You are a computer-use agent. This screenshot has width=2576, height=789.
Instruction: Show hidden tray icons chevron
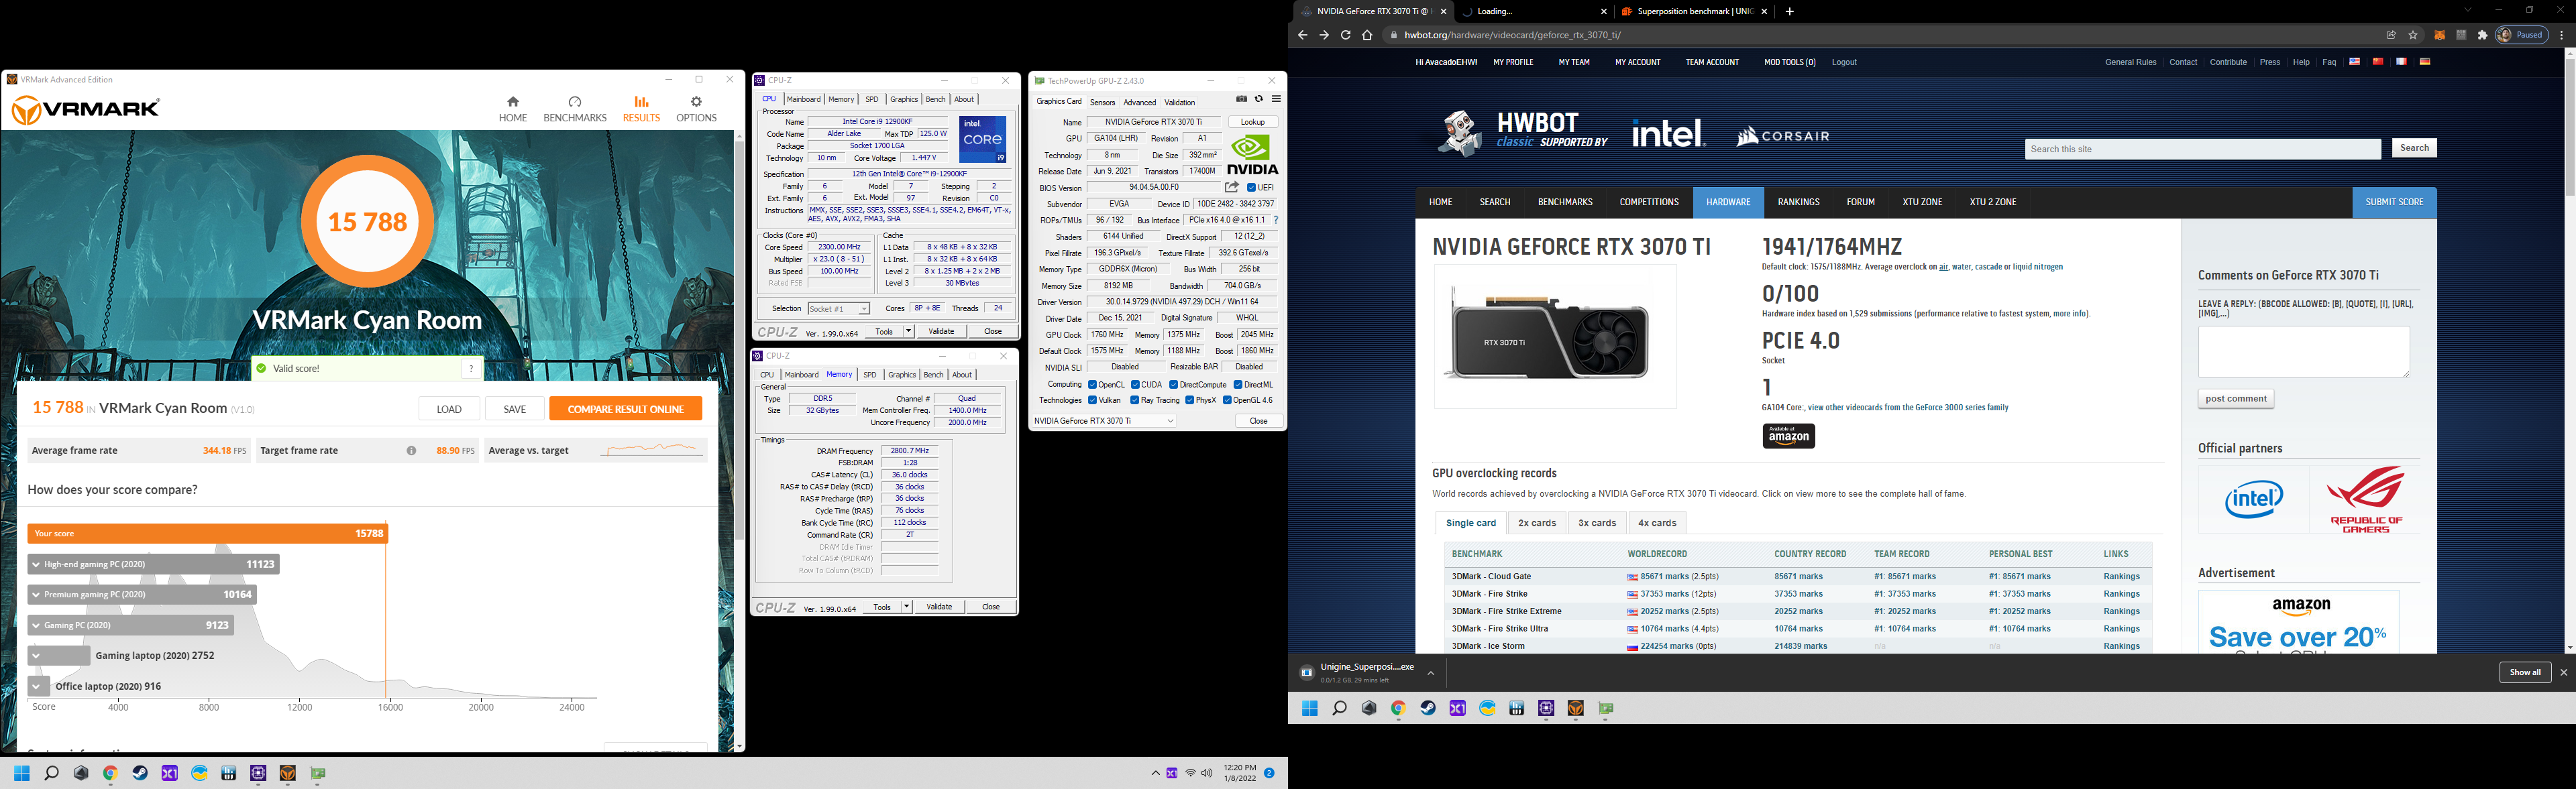1155,773
